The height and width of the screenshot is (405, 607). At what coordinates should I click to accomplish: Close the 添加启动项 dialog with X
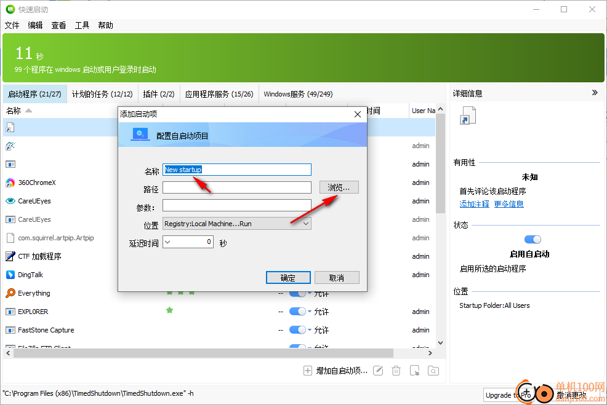point(358,114)
